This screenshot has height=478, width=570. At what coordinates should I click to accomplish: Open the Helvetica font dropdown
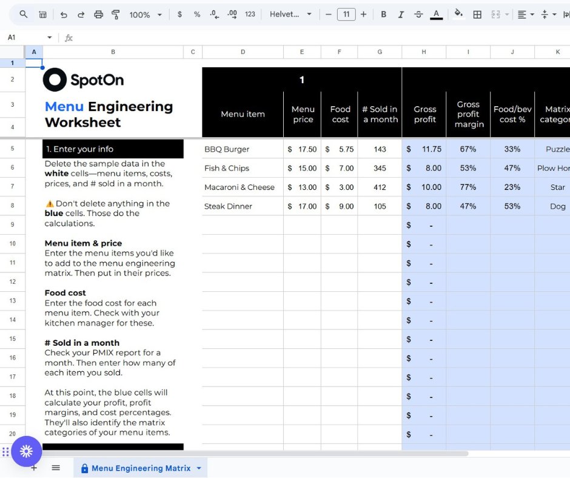click(x=290, y=14)
